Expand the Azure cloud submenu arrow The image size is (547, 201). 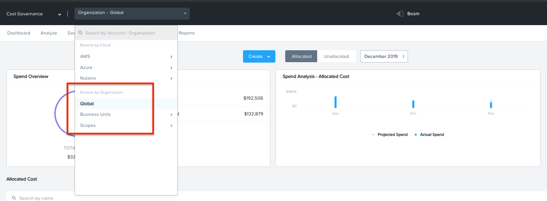tap(171, 68)
